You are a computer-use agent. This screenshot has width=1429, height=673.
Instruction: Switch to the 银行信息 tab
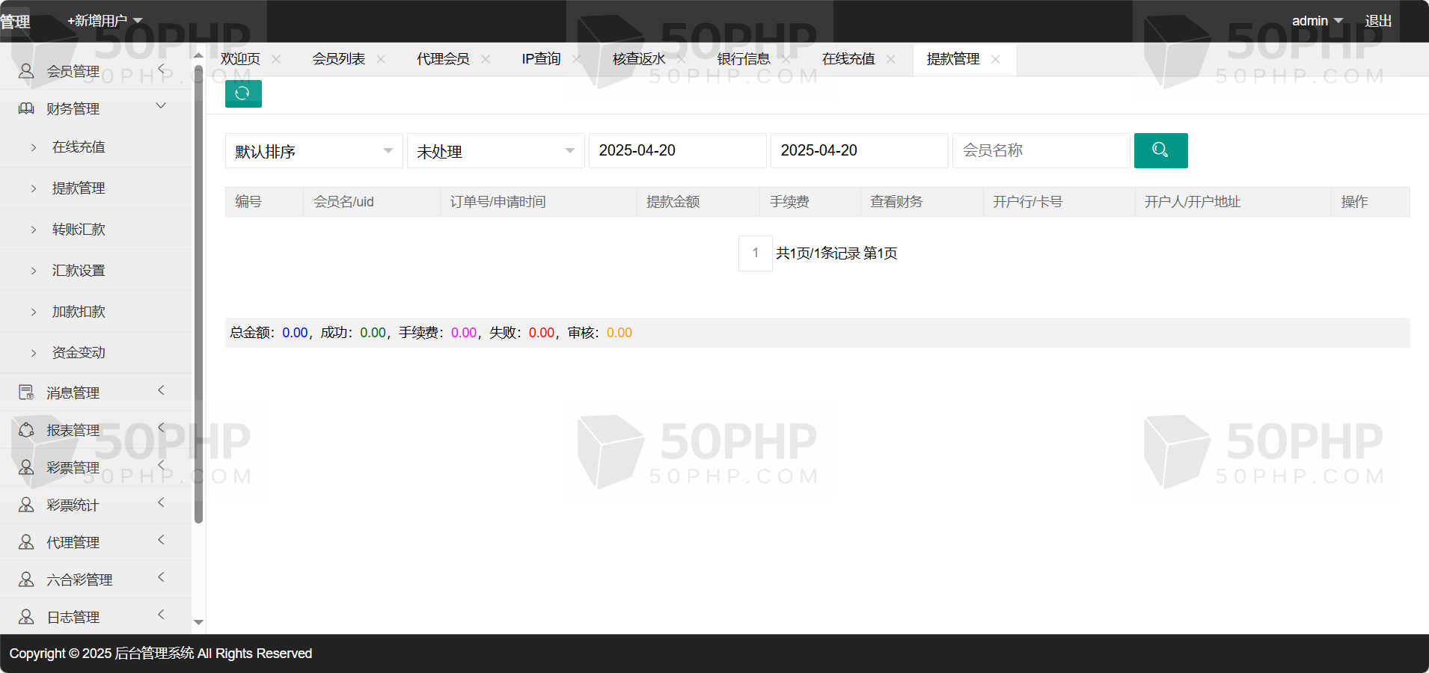pos(743,59)
